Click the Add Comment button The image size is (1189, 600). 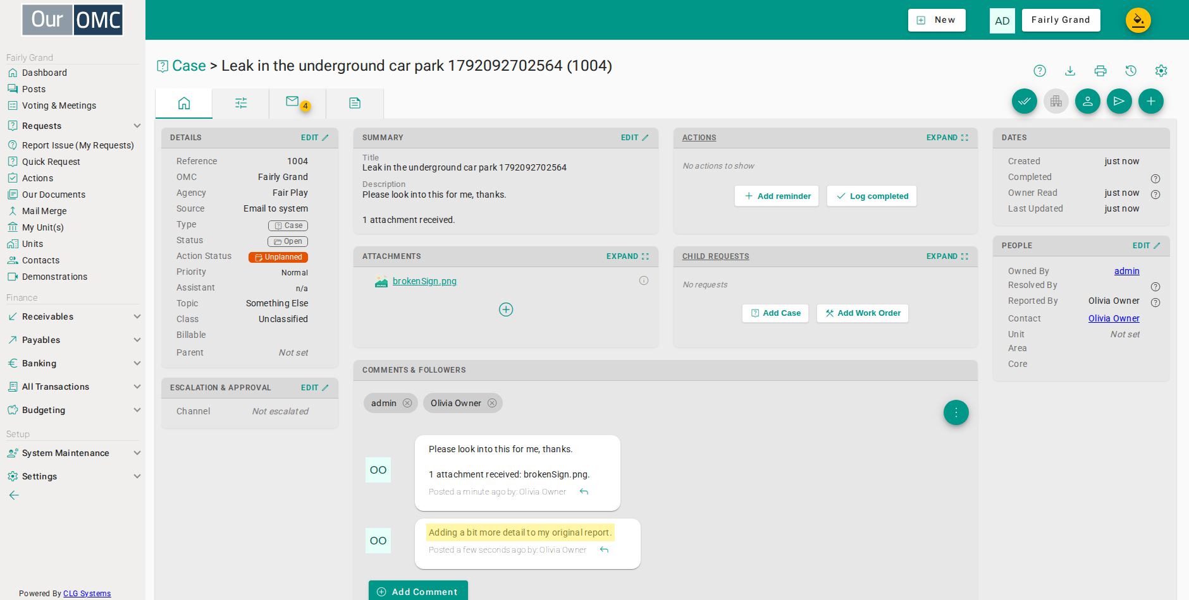click(418, 591)
